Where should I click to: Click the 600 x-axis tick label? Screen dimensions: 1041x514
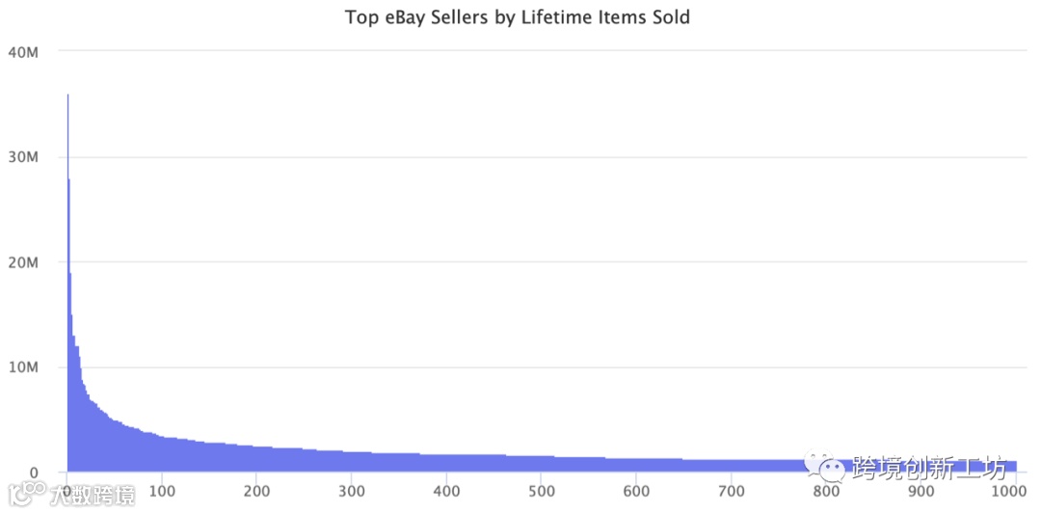(636, 492)
